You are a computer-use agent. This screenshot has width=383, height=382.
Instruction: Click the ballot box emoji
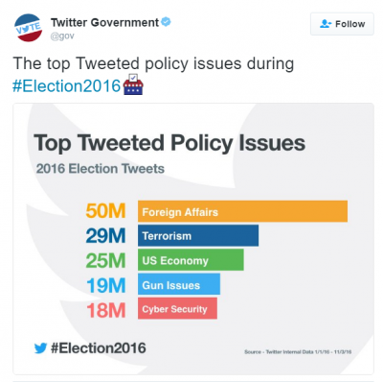click(x=133, y=84)
